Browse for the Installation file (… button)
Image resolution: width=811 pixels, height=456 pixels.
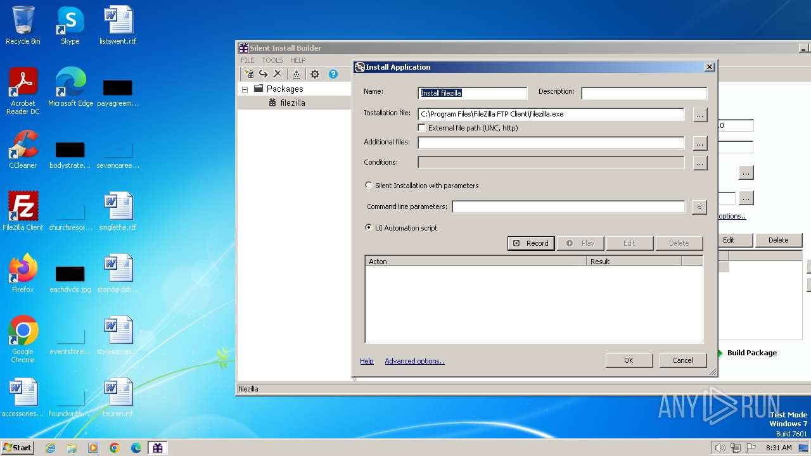[x=699, y=115]
